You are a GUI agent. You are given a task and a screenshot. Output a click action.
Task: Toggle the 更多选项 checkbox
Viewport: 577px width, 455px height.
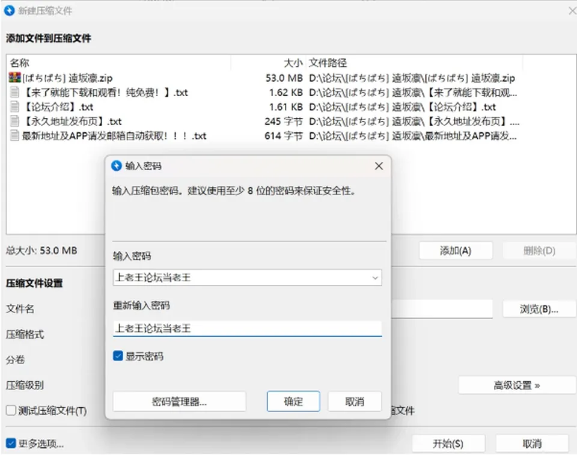(11, 443)
